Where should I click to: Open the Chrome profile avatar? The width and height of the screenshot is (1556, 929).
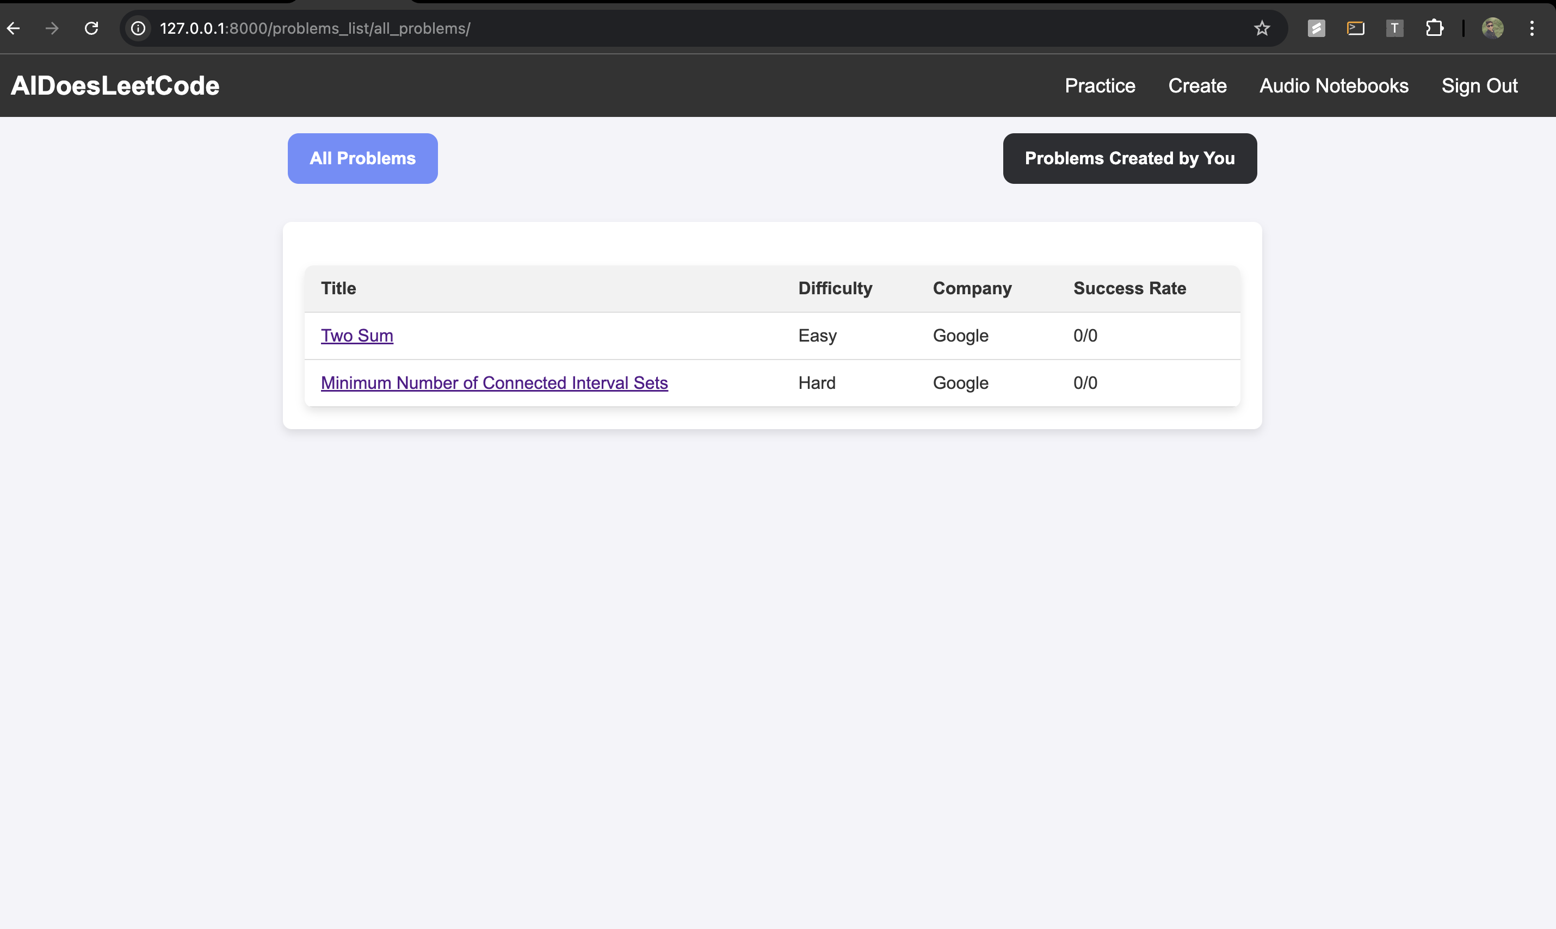[x=1492, y=28]
